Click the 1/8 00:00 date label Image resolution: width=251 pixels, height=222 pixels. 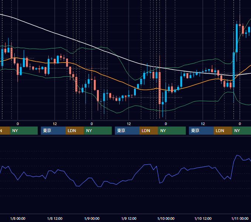tap(18, 218)
